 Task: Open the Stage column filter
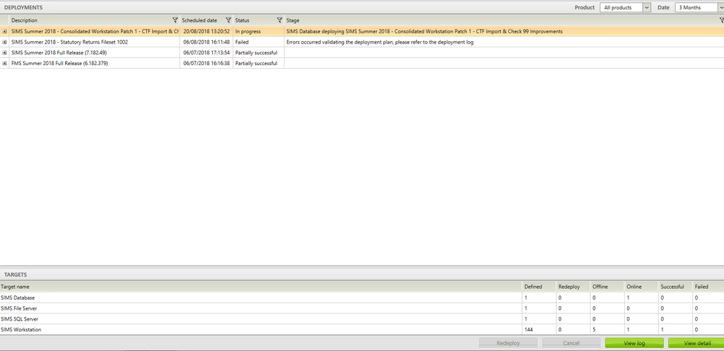(721, 20)
